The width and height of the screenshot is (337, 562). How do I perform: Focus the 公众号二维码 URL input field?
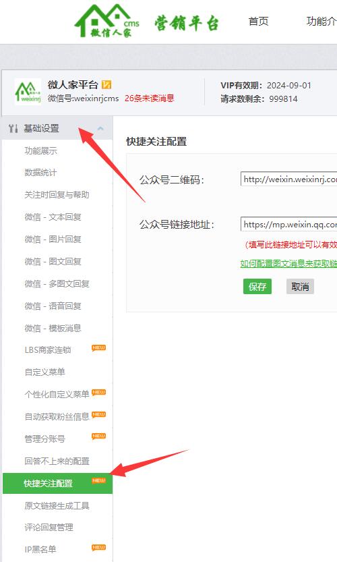[x=288, y=179]
